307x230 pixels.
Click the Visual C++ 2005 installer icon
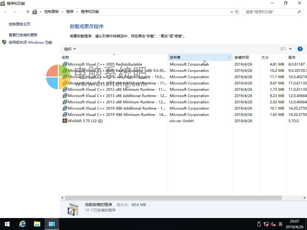click(x=65, y=64)
